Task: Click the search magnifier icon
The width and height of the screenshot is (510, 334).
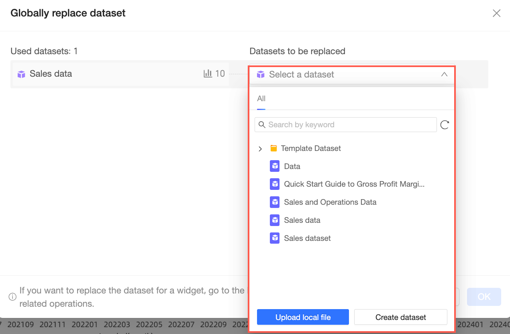Action: [262, 124]
